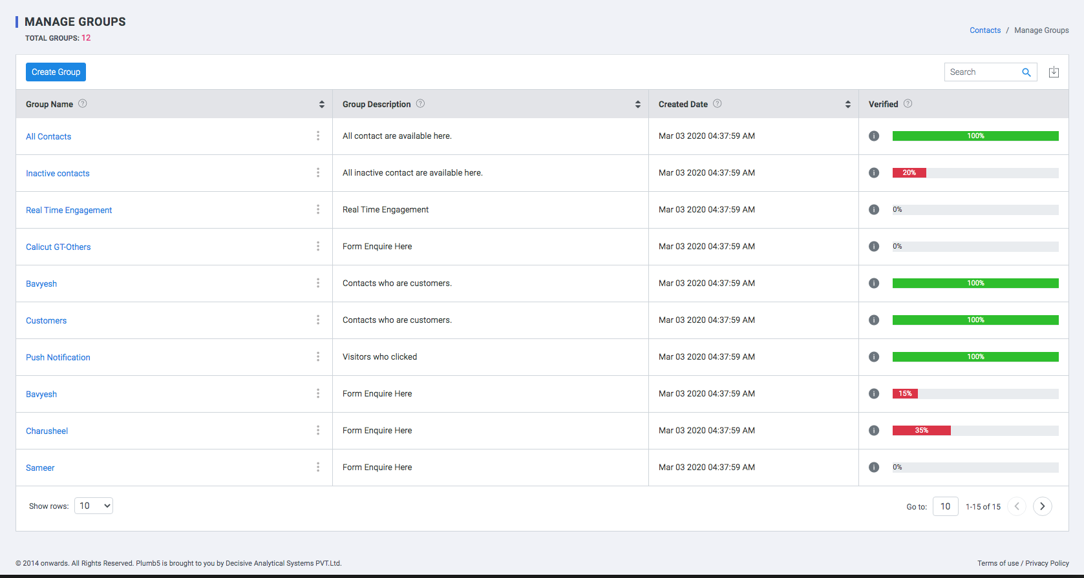
Task: Open help icon next to Verified
Action: pos(908,103)
